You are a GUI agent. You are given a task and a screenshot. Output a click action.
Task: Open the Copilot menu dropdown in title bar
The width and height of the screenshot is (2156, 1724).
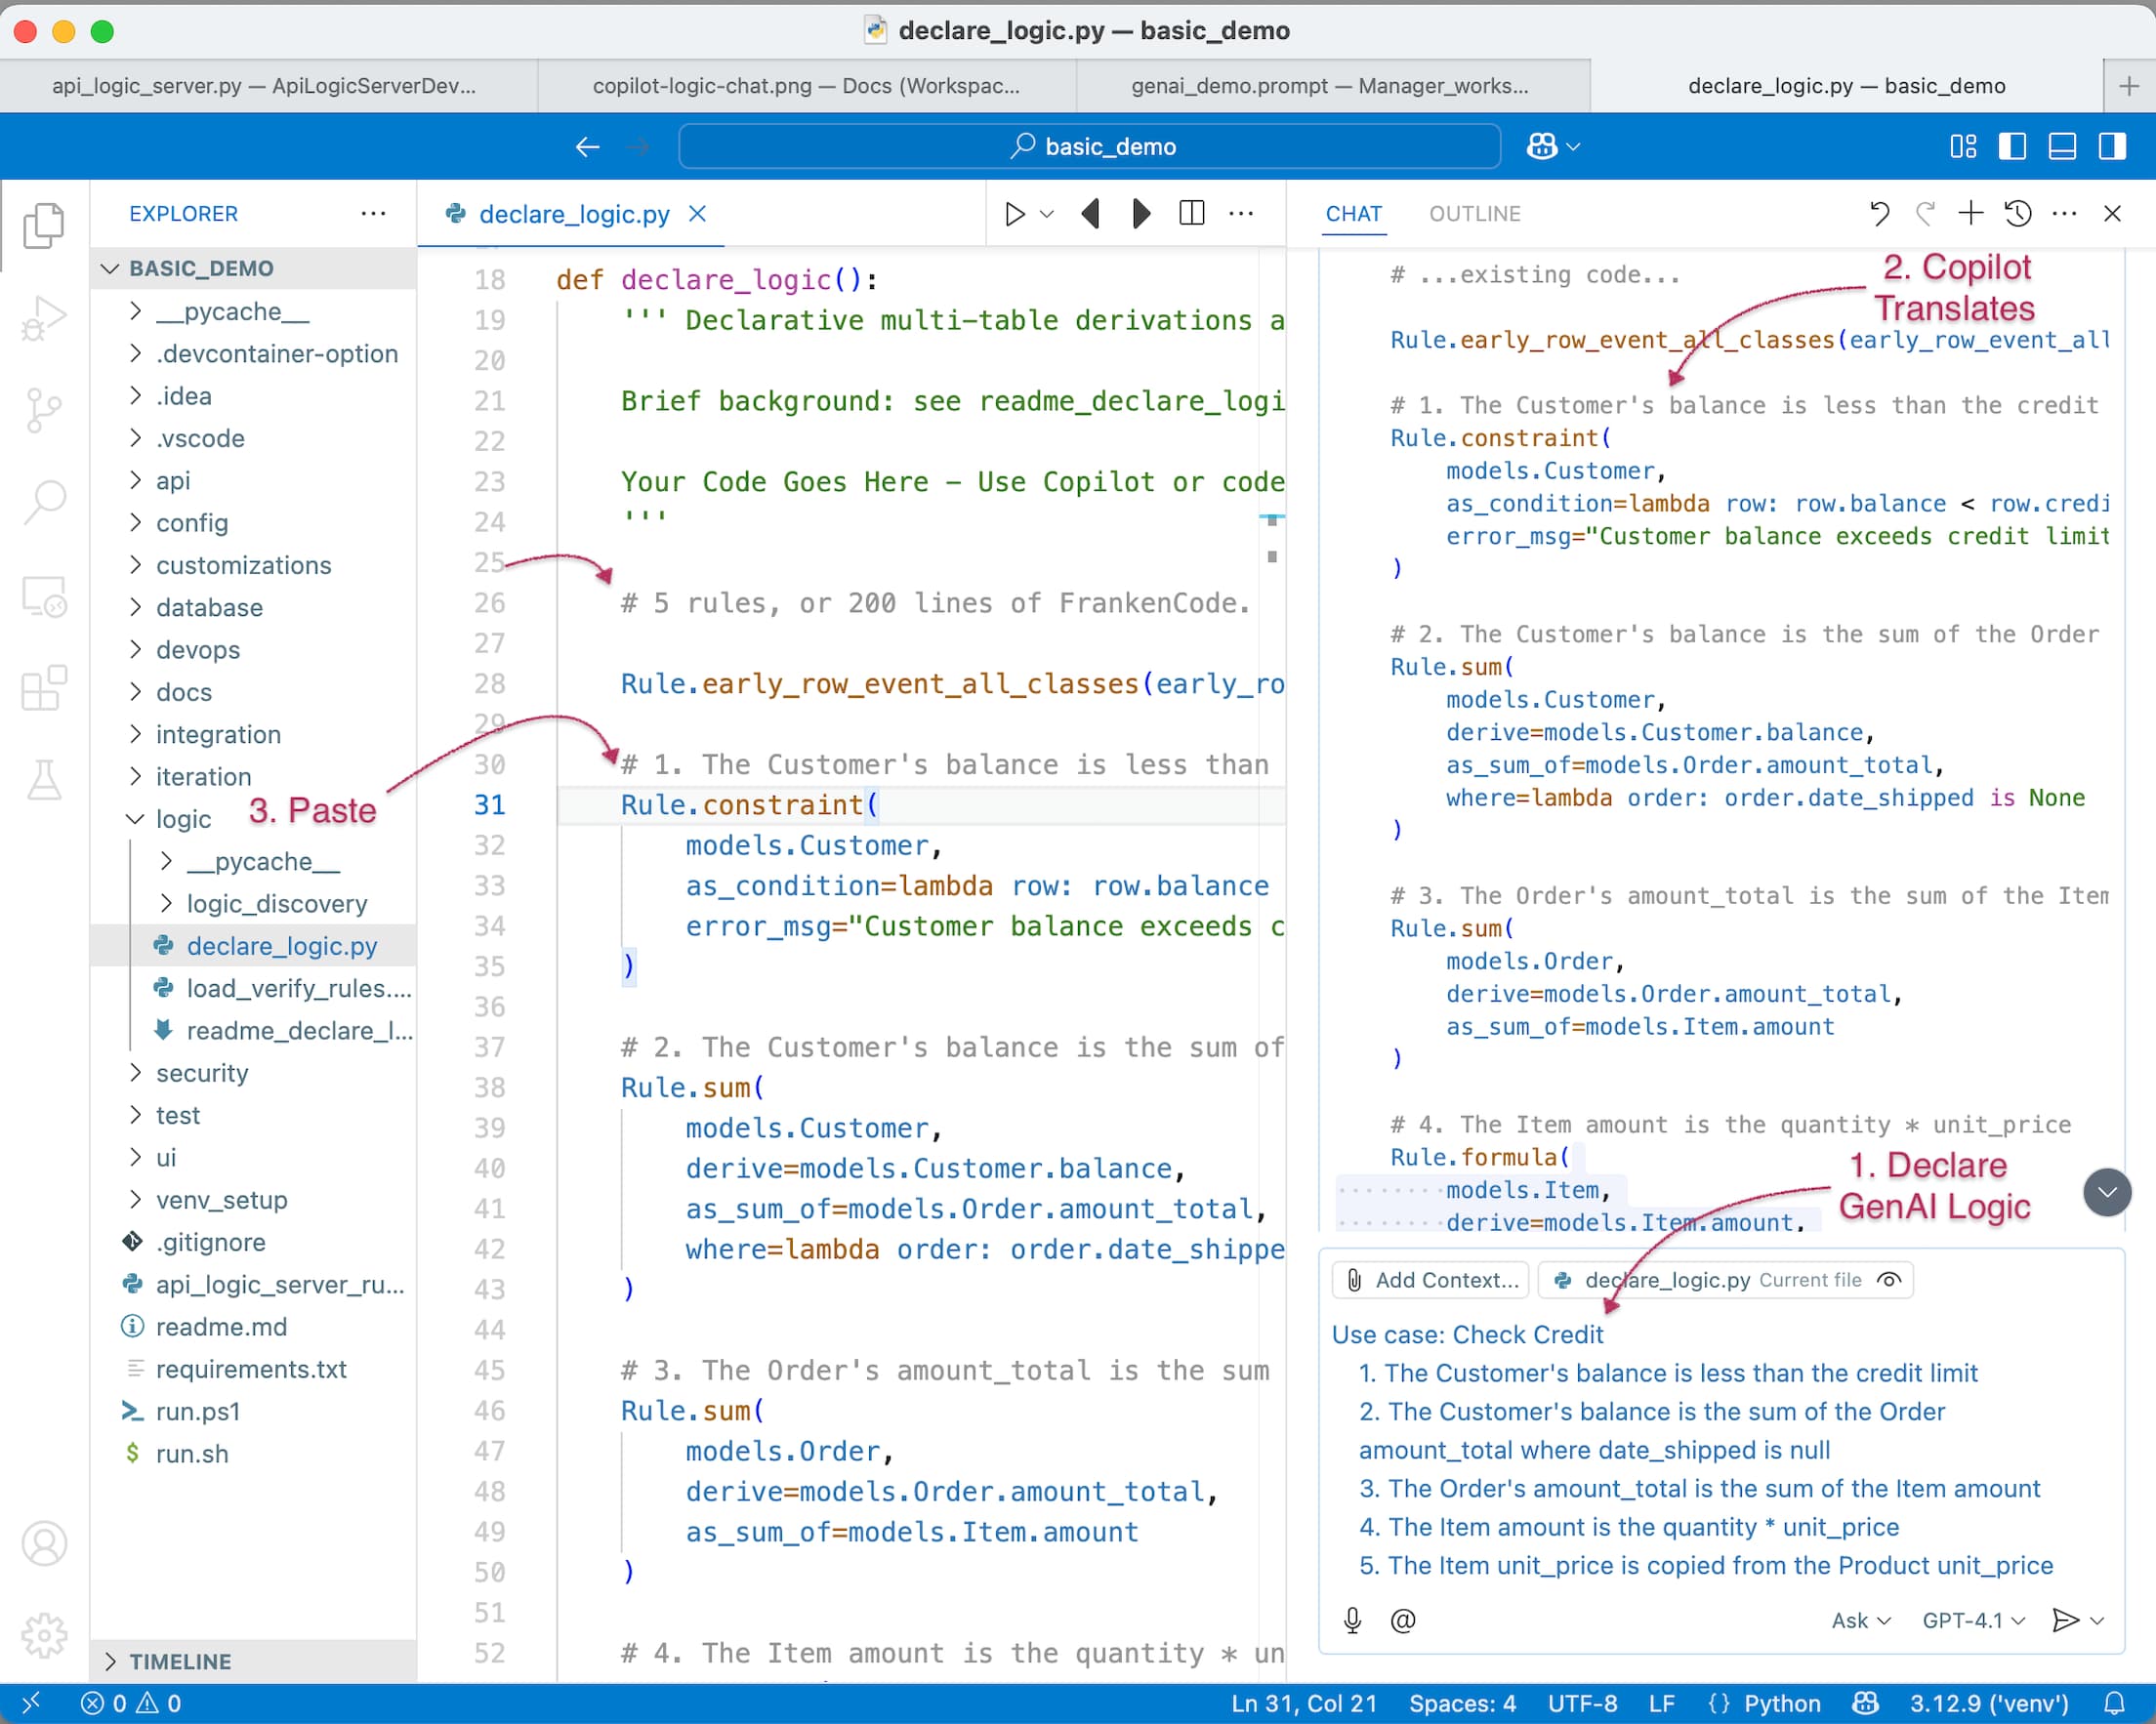coord(1553,146)
